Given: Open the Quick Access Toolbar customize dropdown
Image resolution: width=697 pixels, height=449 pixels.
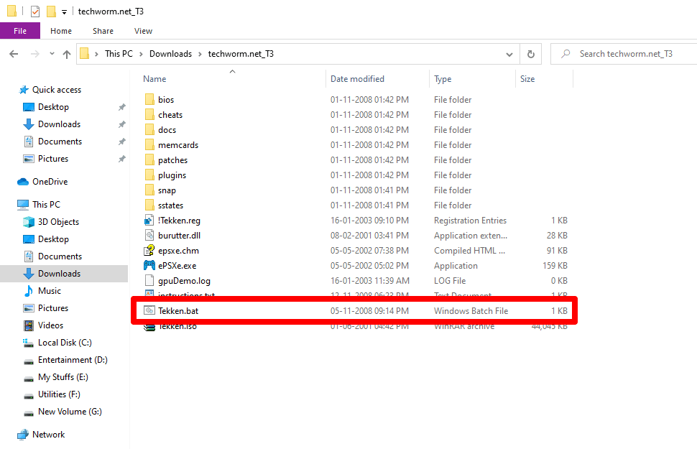Looking at the screenshot, I should click(64, 12).
